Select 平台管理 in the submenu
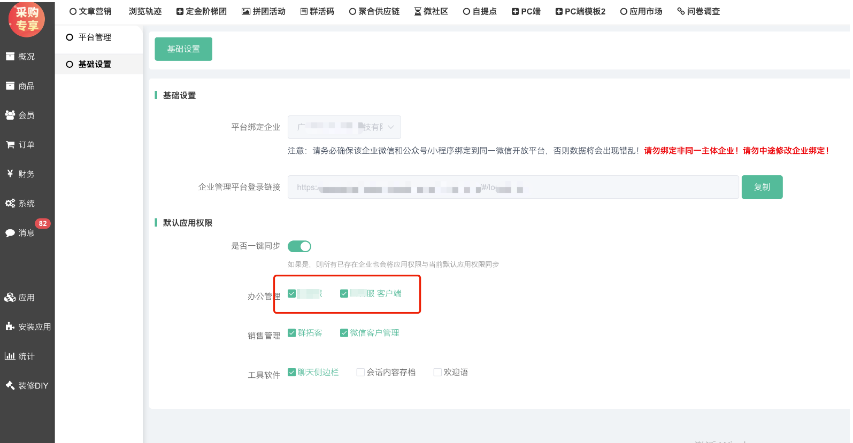This screenshot has height=443, width=853. 95,37
